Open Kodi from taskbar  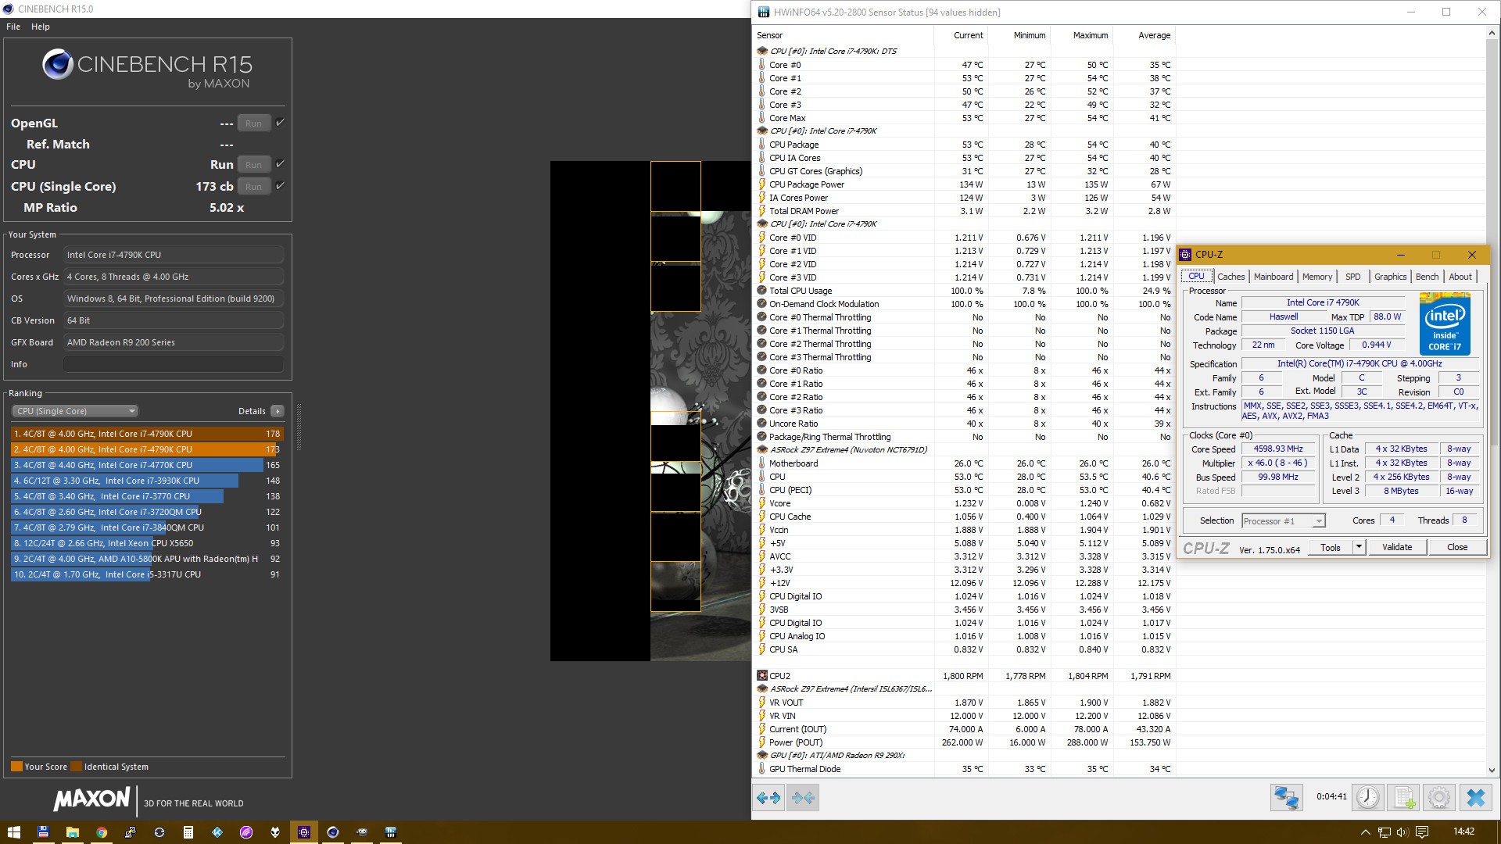point(217,832)
